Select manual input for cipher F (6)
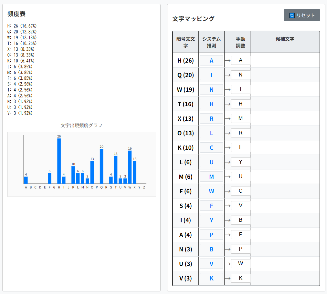 [x=240, y=191]
